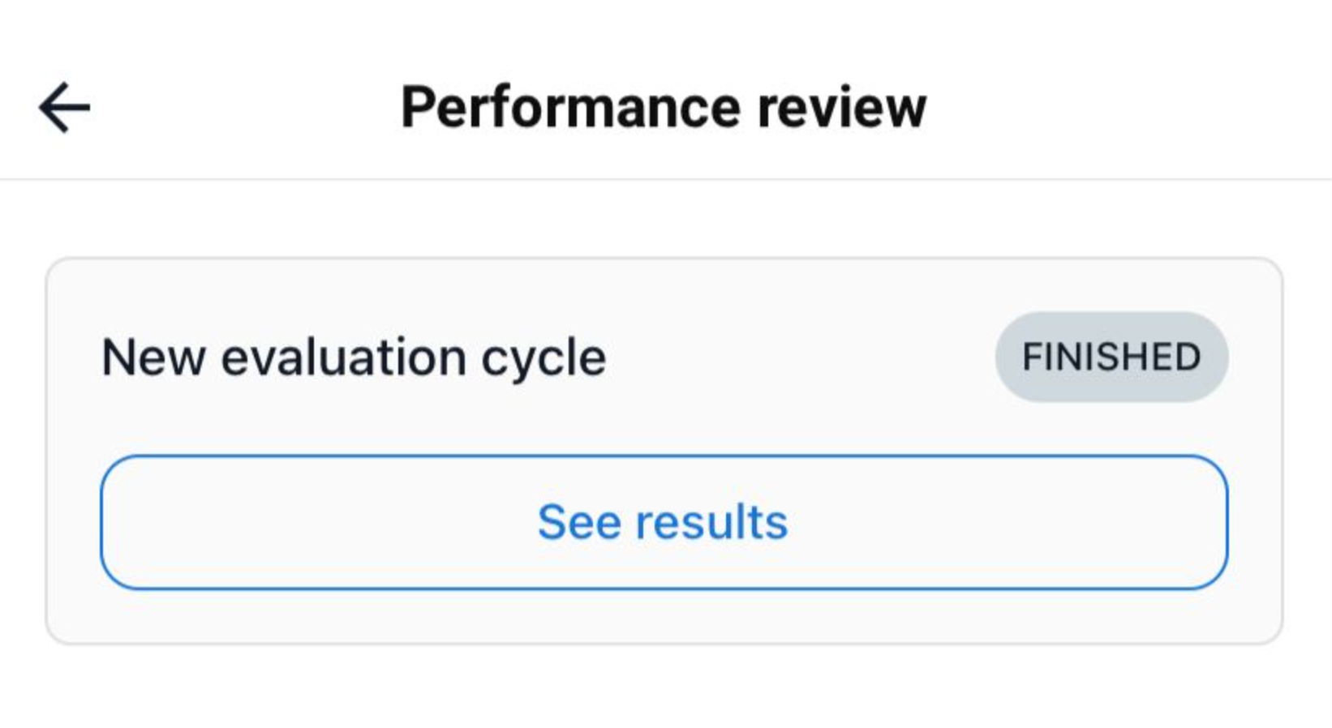This screenshot has height=728, width=1332.
Task: Tap the gray FINISHED pill
Action: [x=1111, y=357]
